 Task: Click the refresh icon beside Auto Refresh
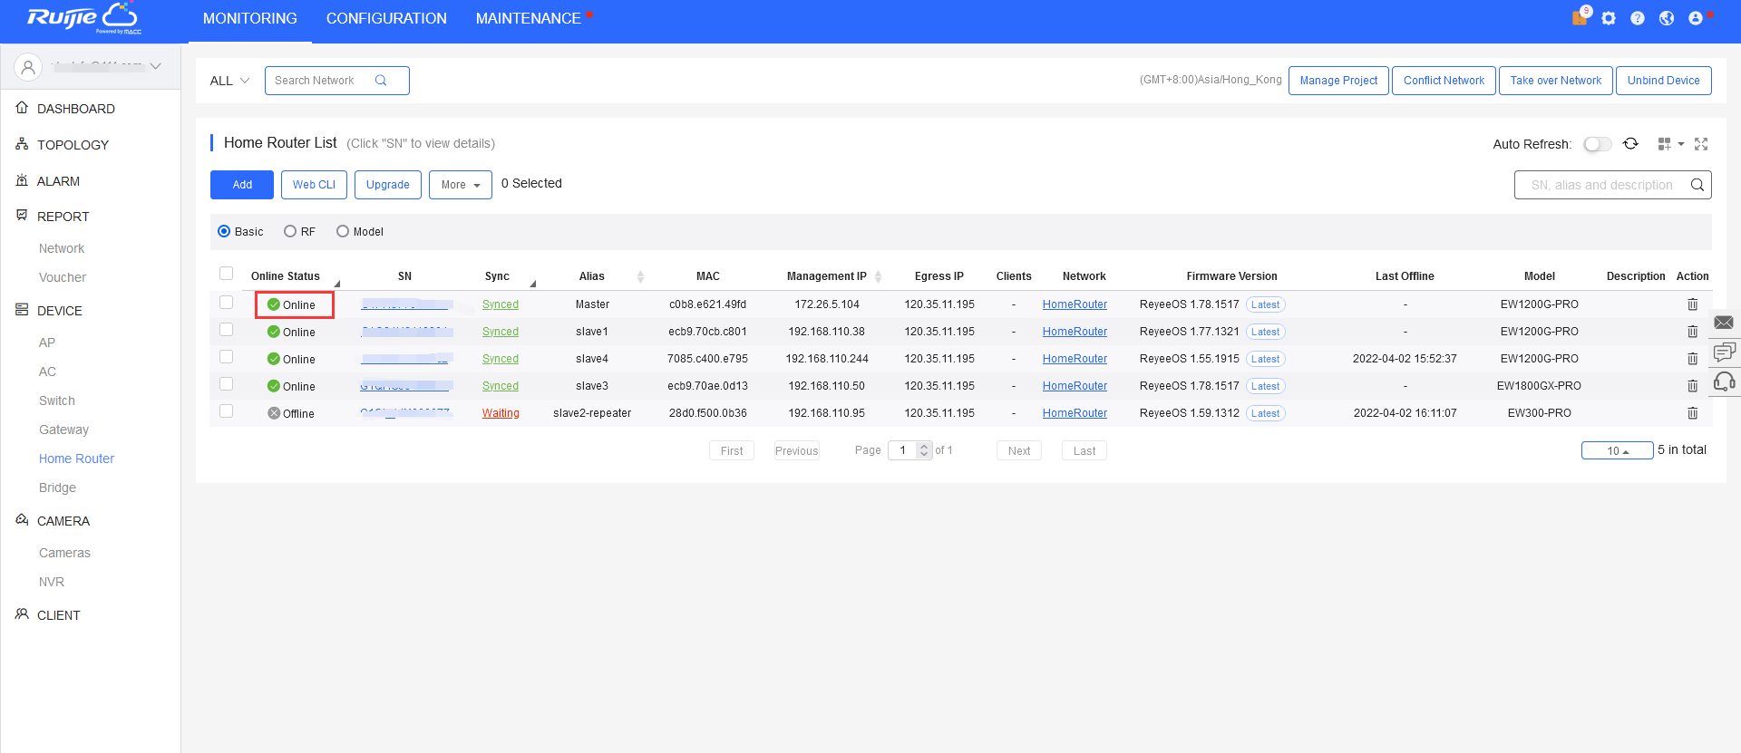point(1630,144)
